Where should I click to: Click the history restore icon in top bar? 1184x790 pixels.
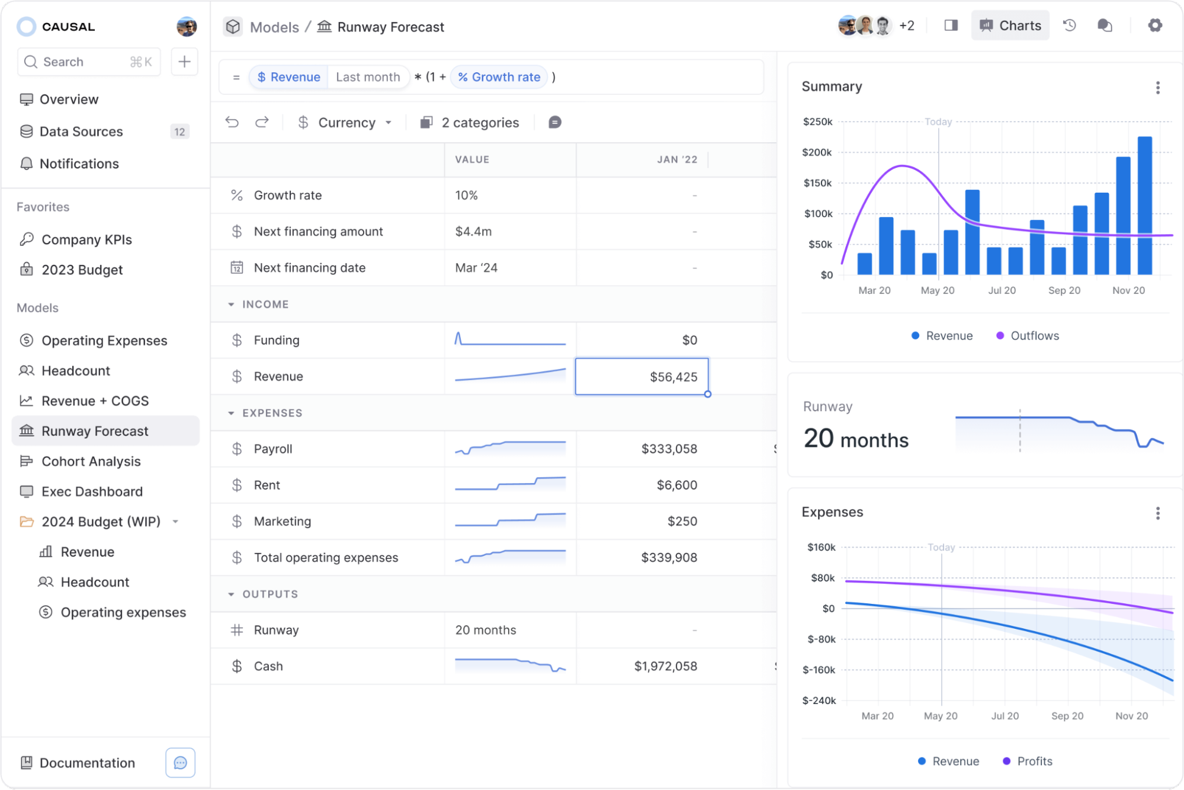pyautogui.click(x=1069, y=27)
